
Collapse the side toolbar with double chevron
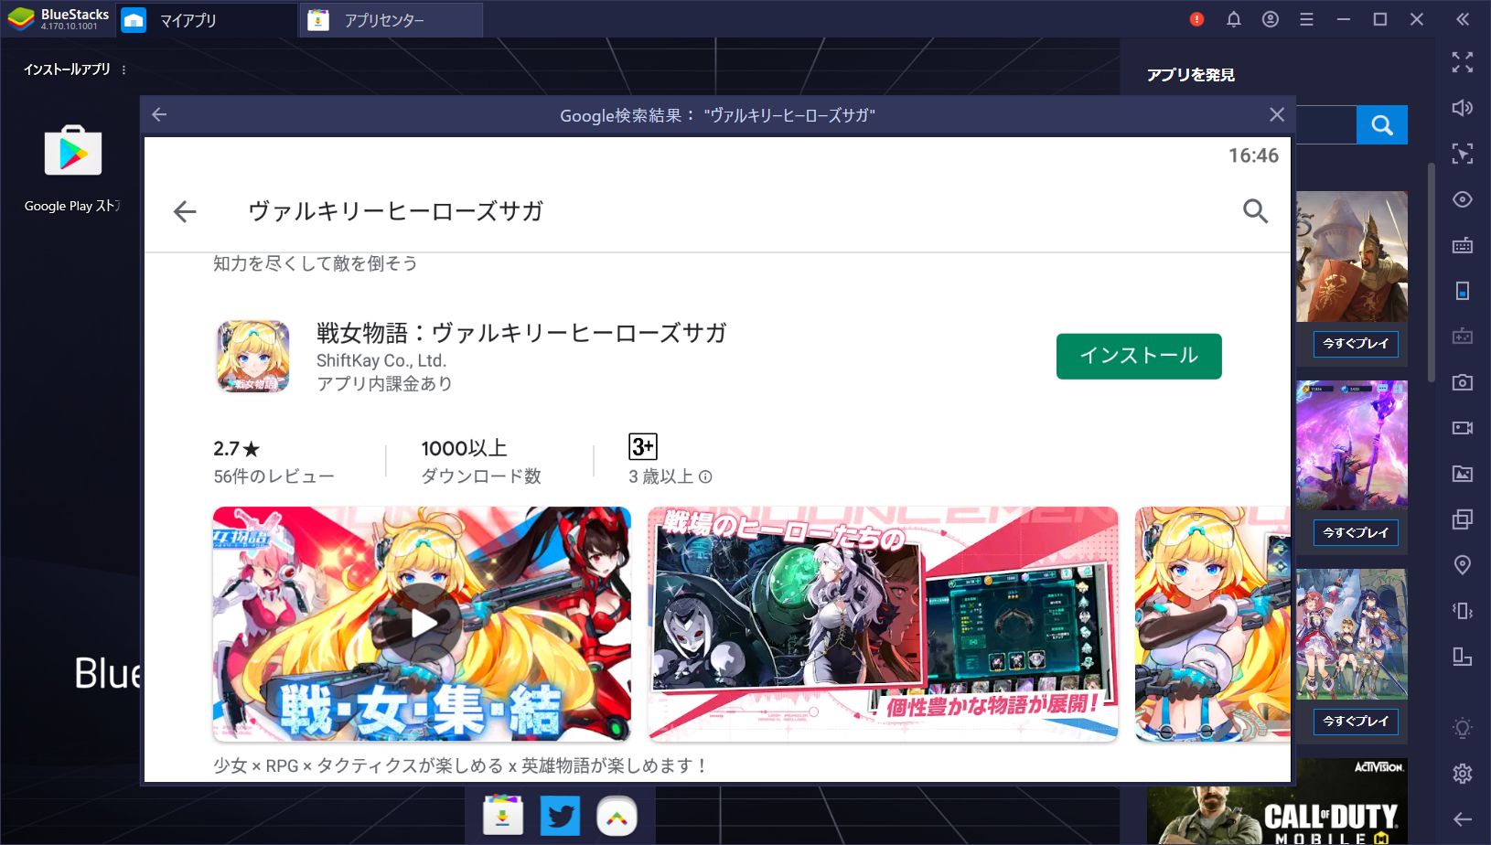[1463, 19]
